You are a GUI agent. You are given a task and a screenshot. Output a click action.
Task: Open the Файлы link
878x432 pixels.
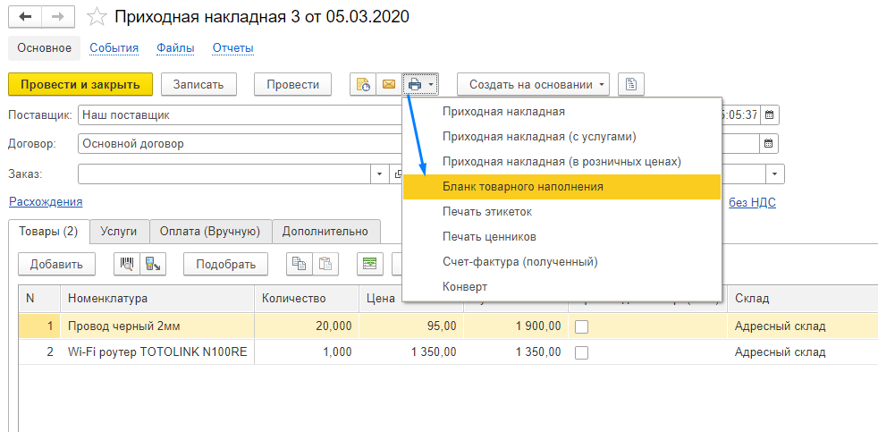tap(175, 48)
